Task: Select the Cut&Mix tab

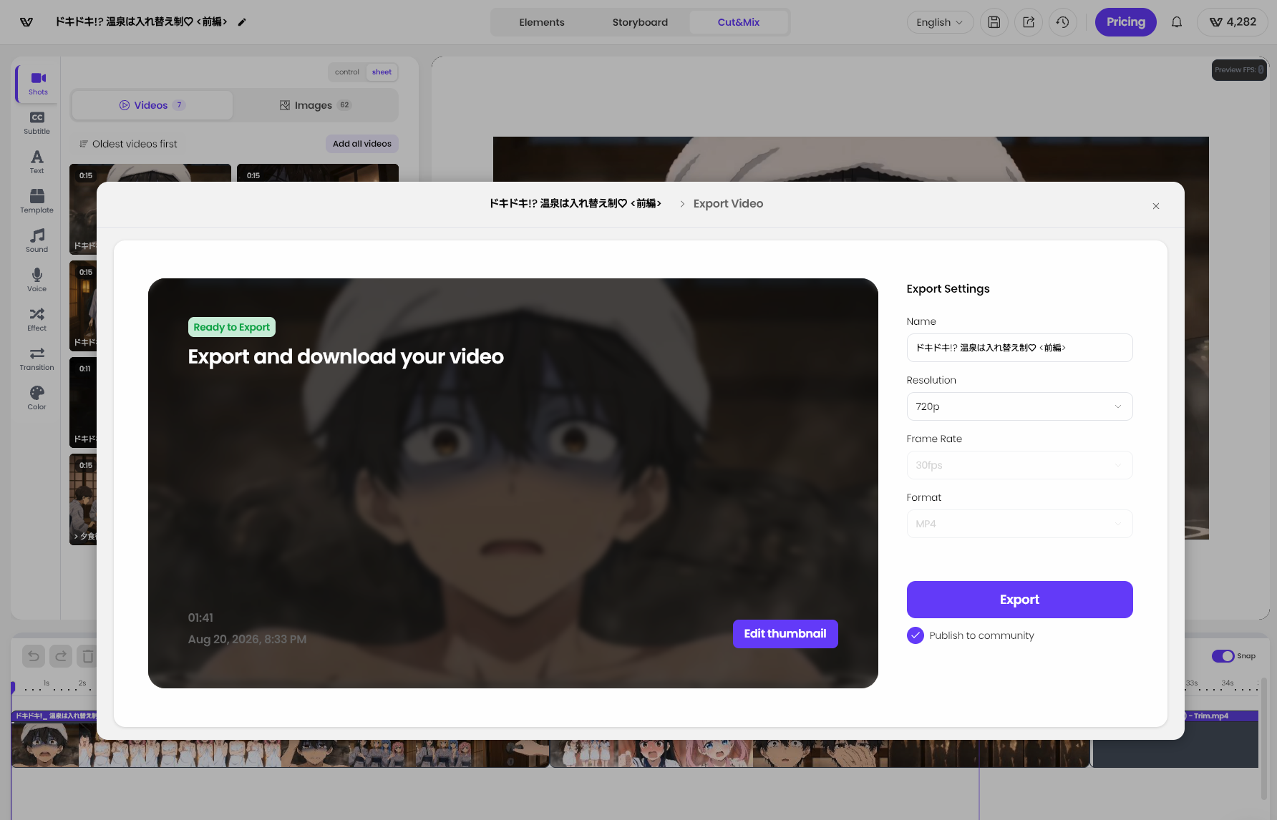Action: pos(739,22)
